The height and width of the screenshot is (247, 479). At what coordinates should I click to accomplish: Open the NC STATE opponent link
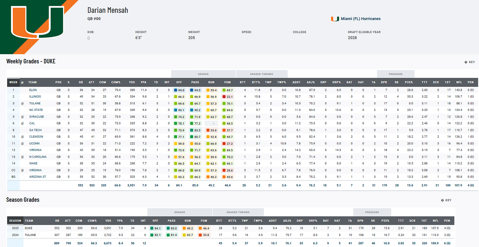coord(36,110)
